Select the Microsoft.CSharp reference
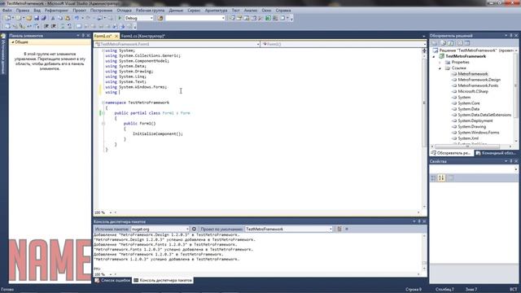521x293 pixels. (473, 91)
